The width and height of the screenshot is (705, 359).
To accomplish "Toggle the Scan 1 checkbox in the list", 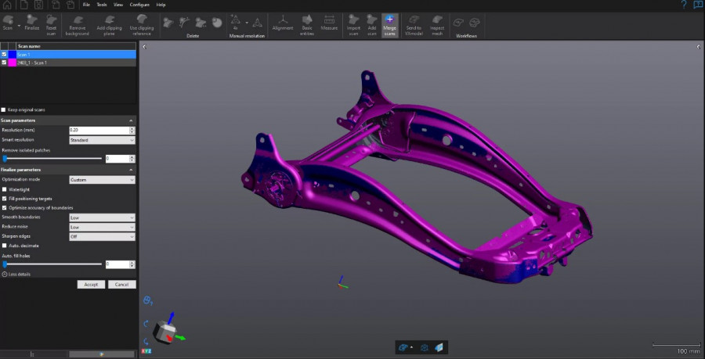I will [4, 54].
